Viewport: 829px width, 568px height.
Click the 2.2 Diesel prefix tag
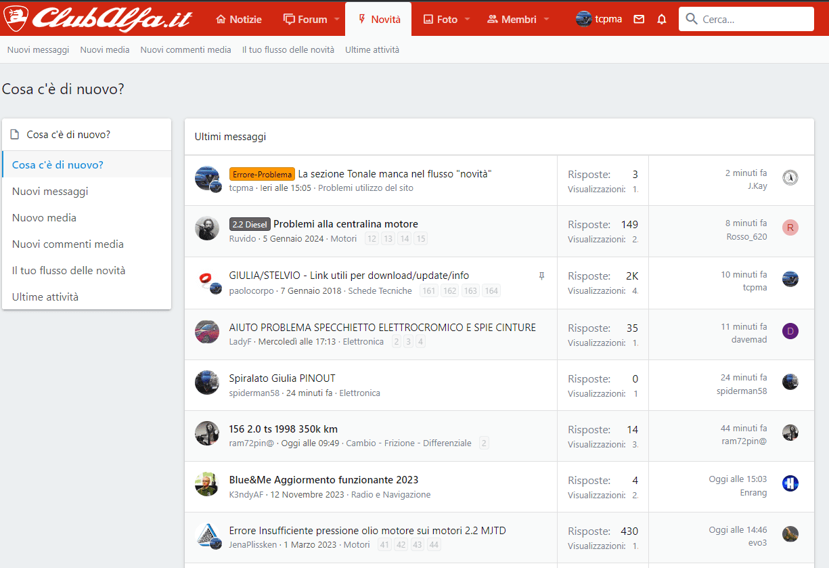click(250, 224)
